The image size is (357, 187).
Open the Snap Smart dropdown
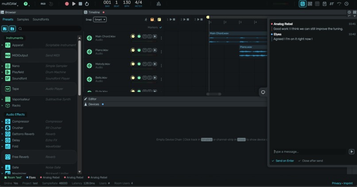[100, 19]
